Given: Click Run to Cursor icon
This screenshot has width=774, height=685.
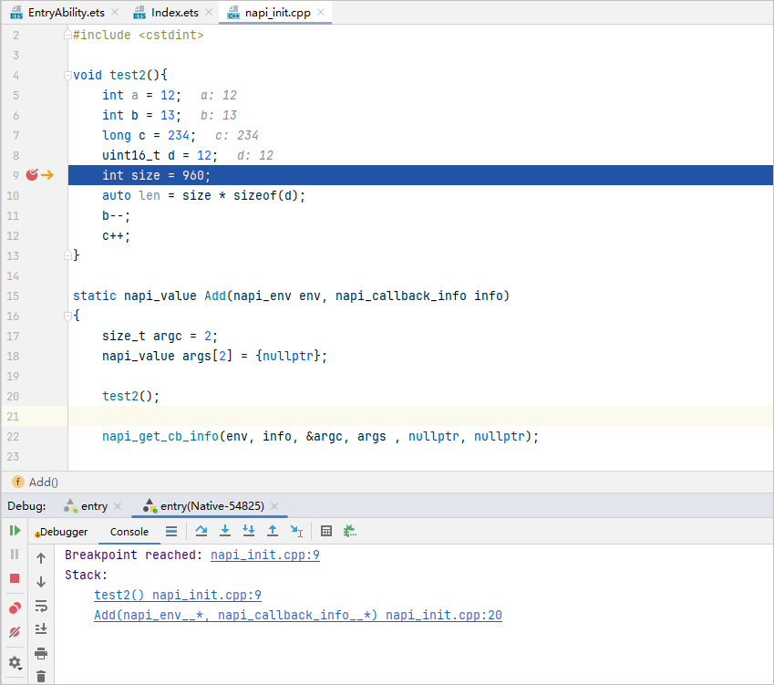Looking at the screenshot, I should click(x=296, y=531).
